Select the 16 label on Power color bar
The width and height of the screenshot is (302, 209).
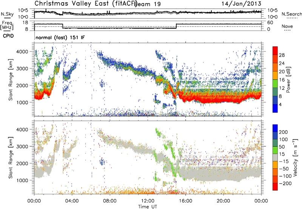tap(282, 80)
